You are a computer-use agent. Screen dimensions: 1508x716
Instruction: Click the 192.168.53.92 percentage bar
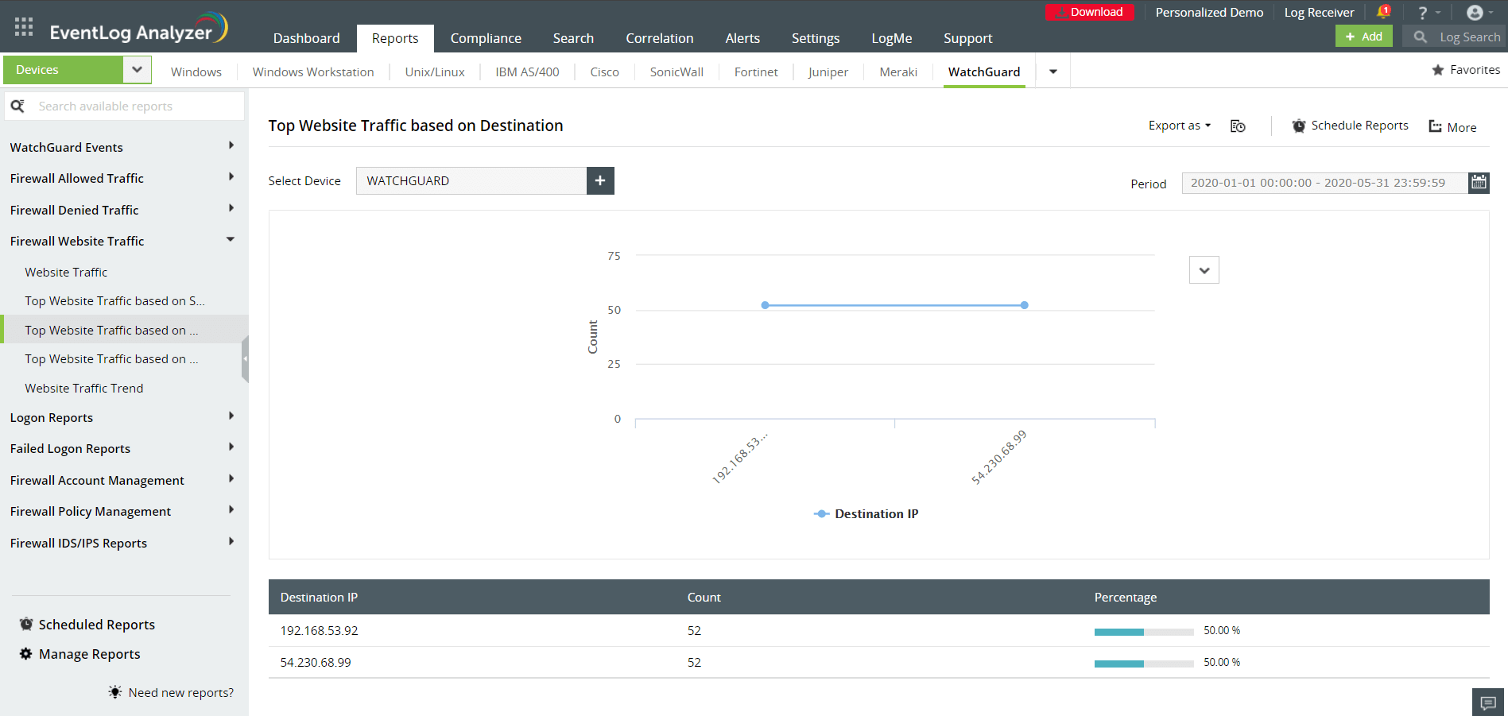coord(1144,632)
